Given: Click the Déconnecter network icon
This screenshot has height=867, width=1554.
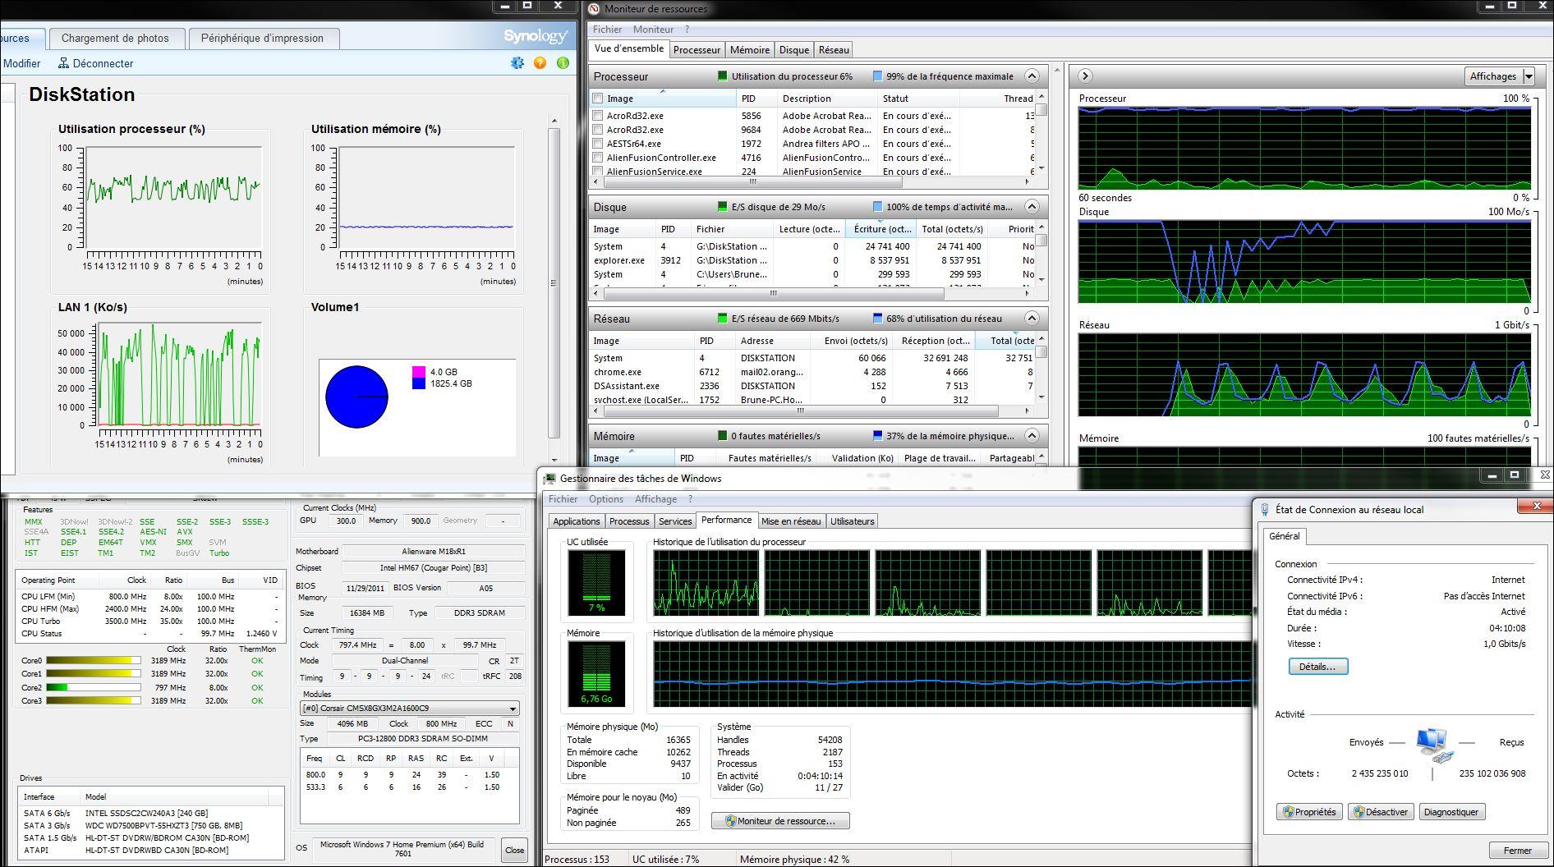Looking at the screenshot, I should click(x=63, y=63).
